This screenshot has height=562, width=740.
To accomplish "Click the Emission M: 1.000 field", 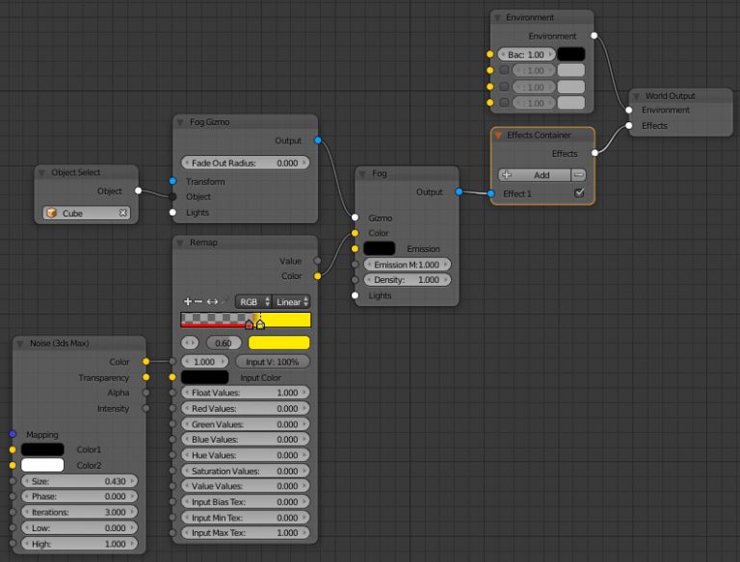I will pyautogui.click(x=407, y=265).
